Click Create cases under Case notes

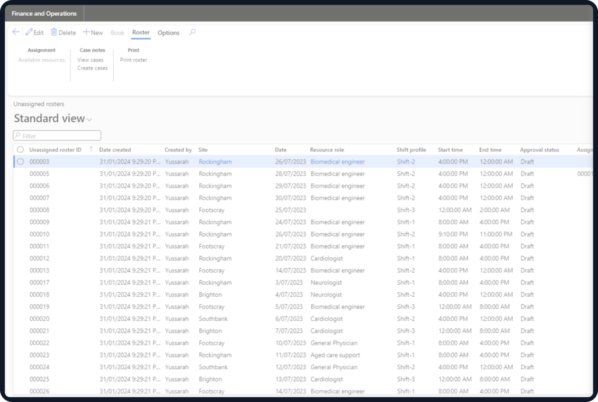[x=92, y=68]
